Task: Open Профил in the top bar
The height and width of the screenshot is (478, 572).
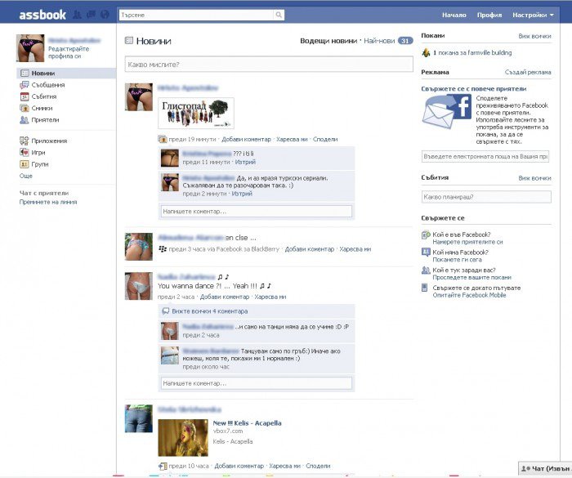Action: coord(489,15)
